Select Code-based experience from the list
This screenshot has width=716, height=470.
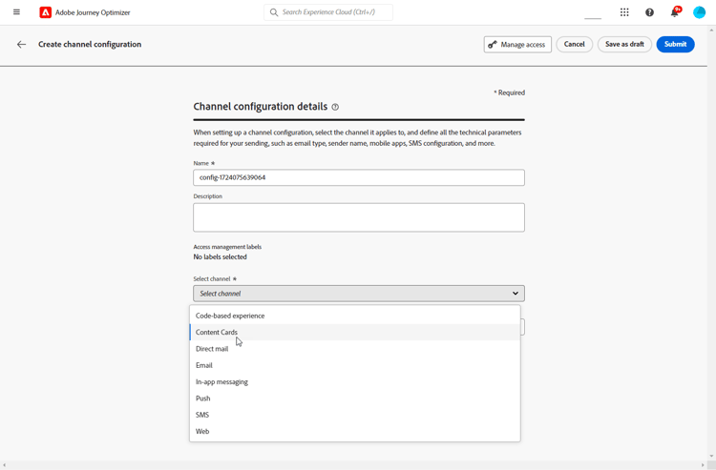(x=230, y=316)
